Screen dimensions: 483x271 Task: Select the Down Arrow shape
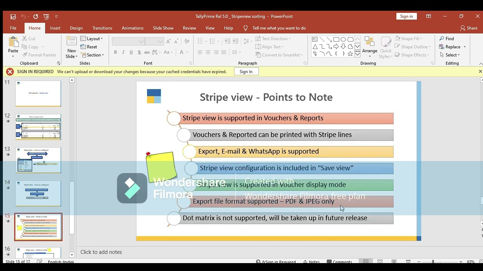pyautogui.click(x=343, y=47)
